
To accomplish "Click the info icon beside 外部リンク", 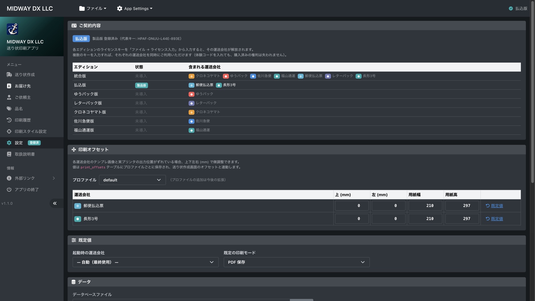I will (x=9, y=178).
